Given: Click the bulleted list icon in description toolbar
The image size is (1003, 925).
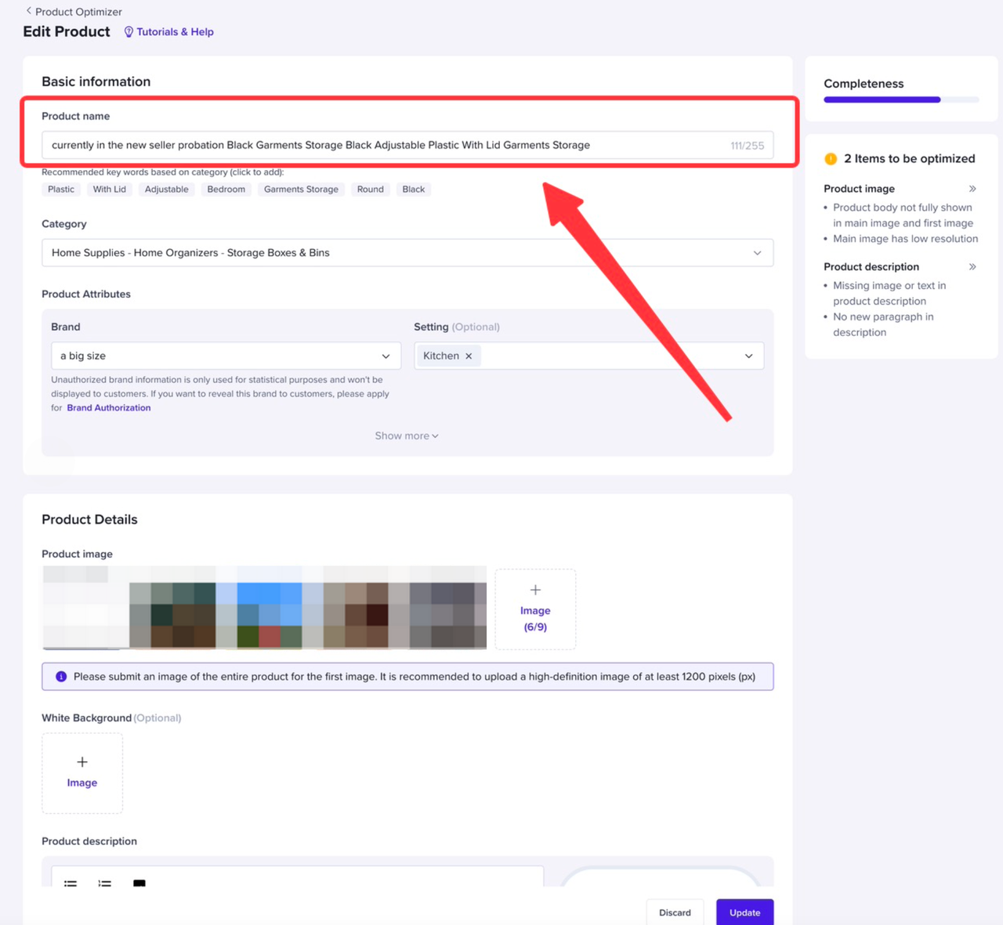Looking at the screenshot, I should click(71, 883).
